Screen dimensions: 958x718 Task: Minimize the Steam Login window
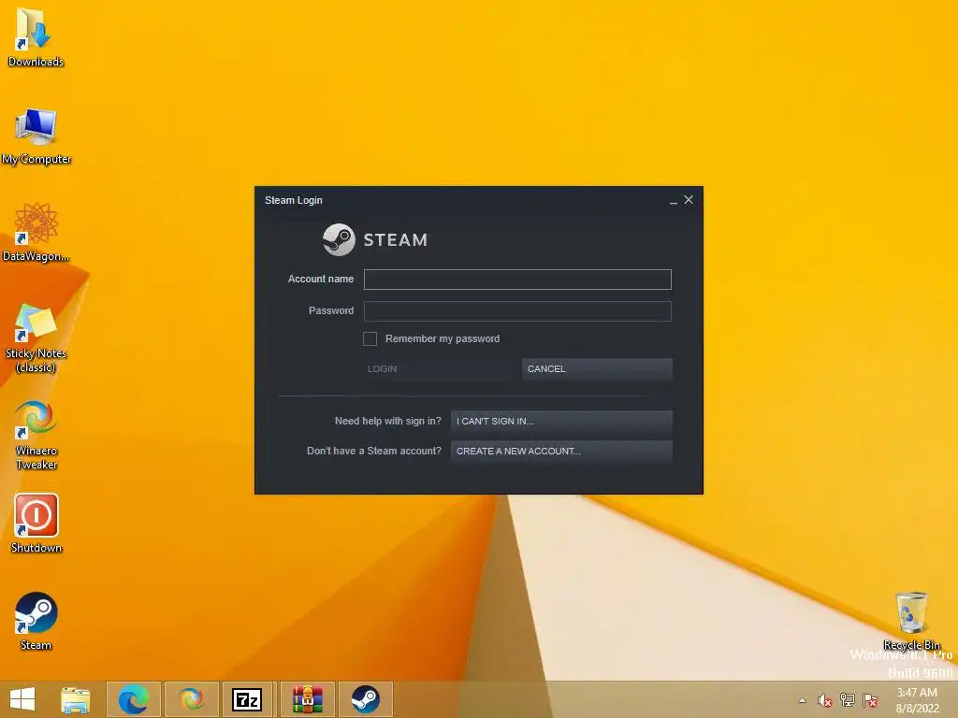[x=674, y=201]
